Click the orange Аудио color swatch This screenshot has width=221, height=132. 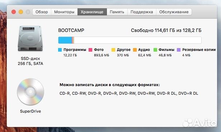pyautogui.click(x=135, y=50)
